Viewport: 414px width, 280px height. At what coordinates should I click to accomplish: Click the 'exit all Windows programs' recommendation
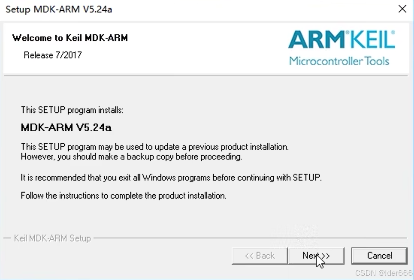pos(171,178)
